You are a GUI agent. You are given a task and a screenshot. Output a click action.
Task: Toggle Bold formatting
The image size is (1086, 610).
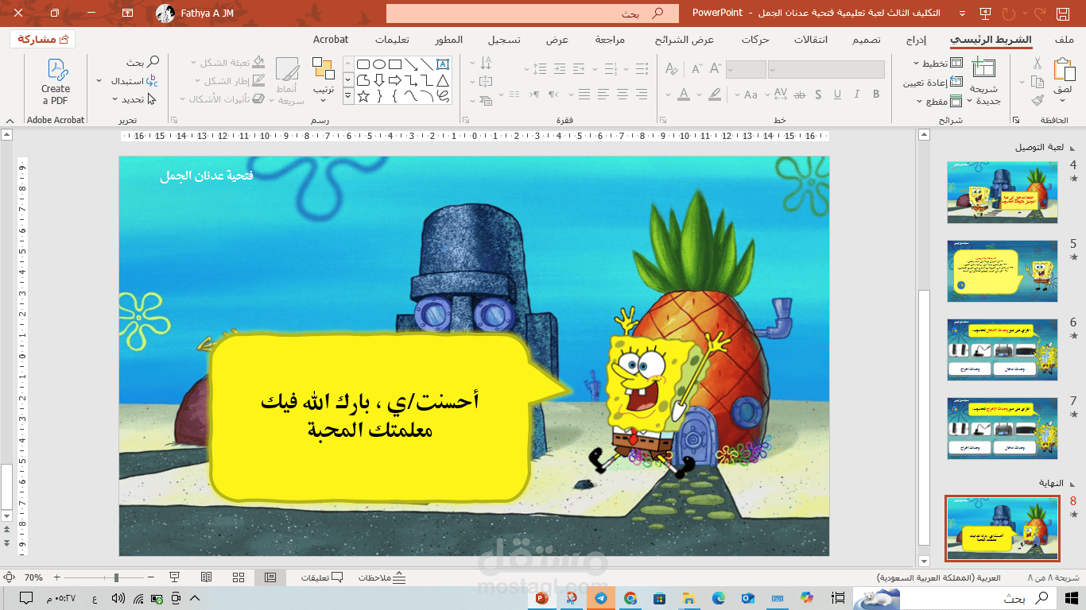click(x=877, y=94)
